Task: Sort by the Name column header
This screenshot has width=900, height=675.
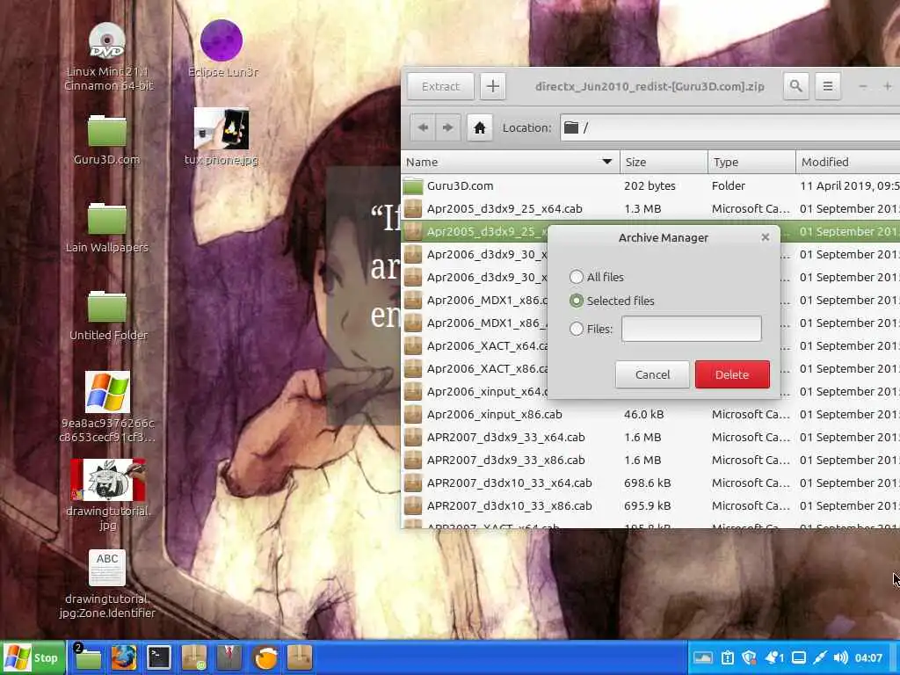Action: tap(510, 162)
